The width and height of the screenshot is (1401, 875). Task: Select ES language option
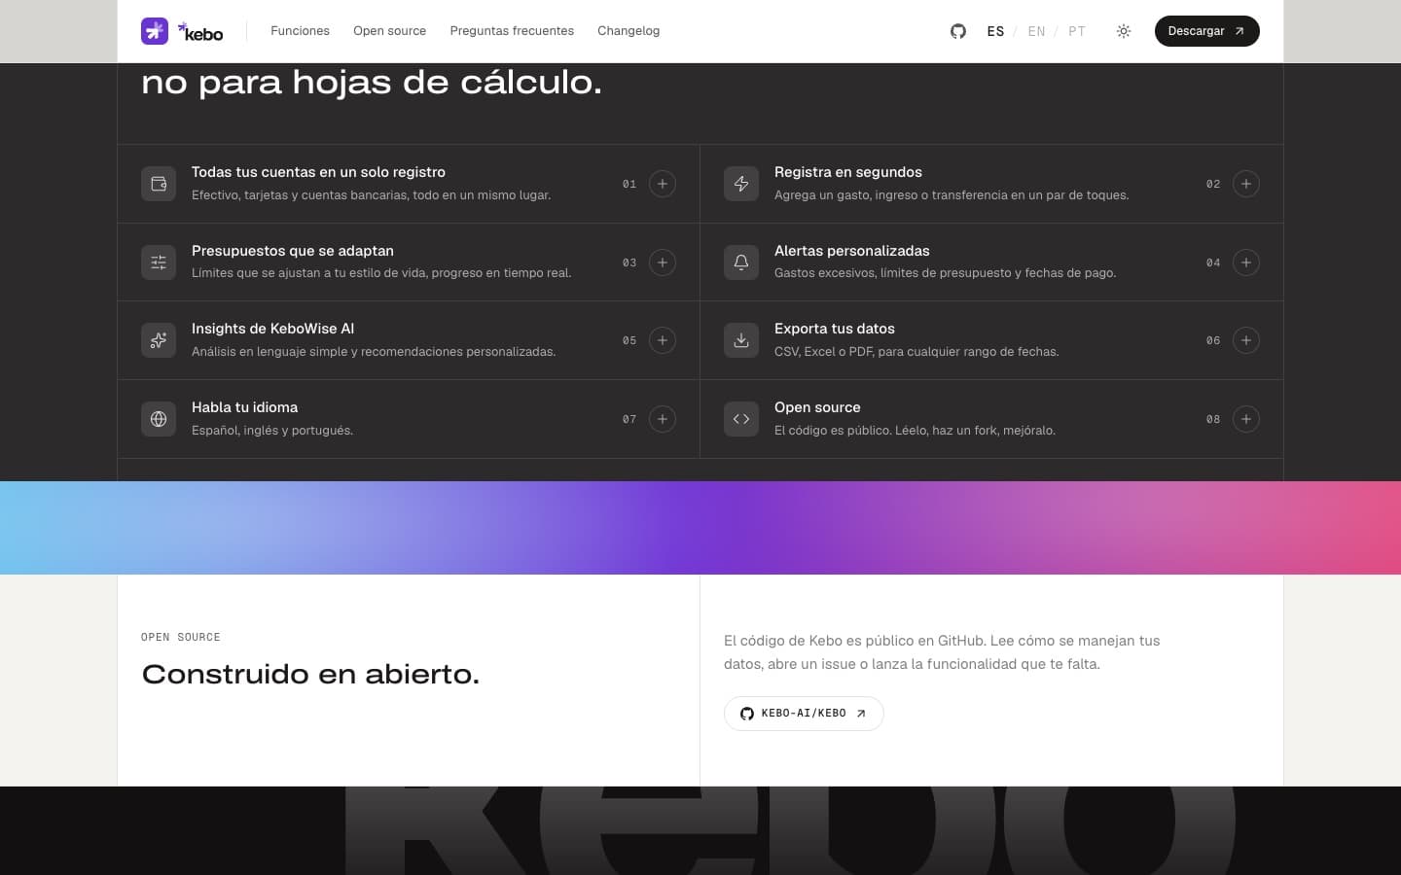click(x=995, y=31)
